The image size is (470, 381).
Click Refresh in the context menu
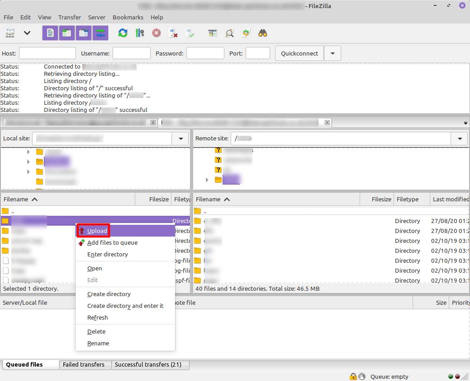(125, 317)
